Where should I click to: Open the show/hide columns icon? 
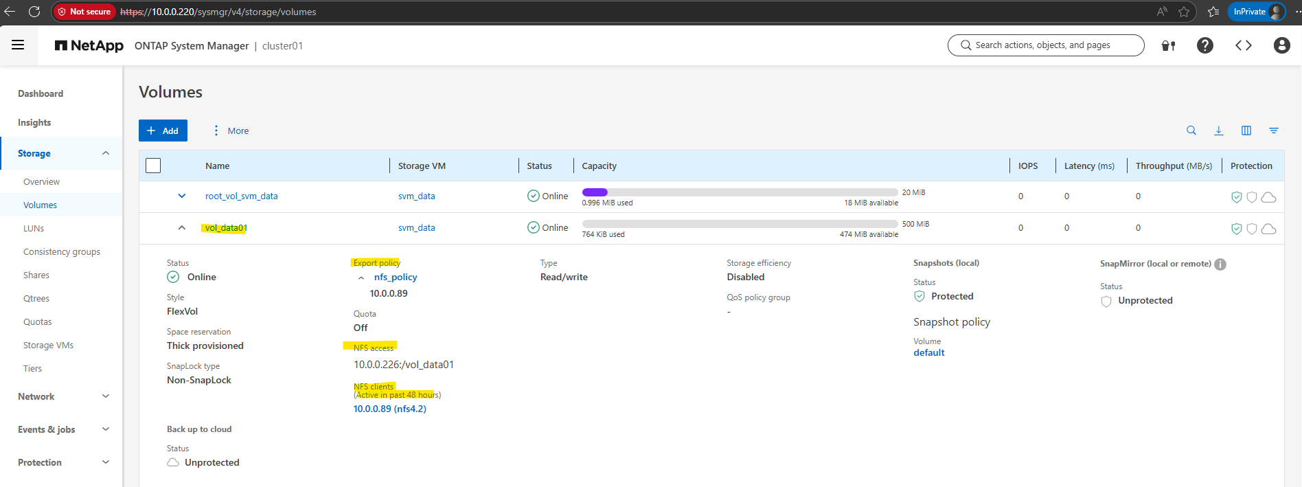pyautogui.click(x=1246, y=131)
